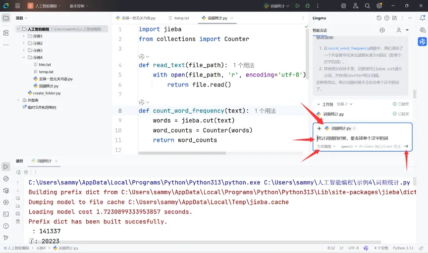This screenshot has height=253, width=428.
Task: Toggle the Run tool window play icon
Action: [6, 167]
